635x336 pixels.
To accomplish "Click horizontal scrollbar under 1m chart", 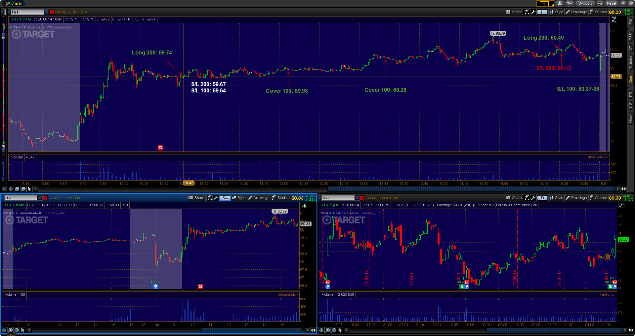I will (x=471, y=189).
